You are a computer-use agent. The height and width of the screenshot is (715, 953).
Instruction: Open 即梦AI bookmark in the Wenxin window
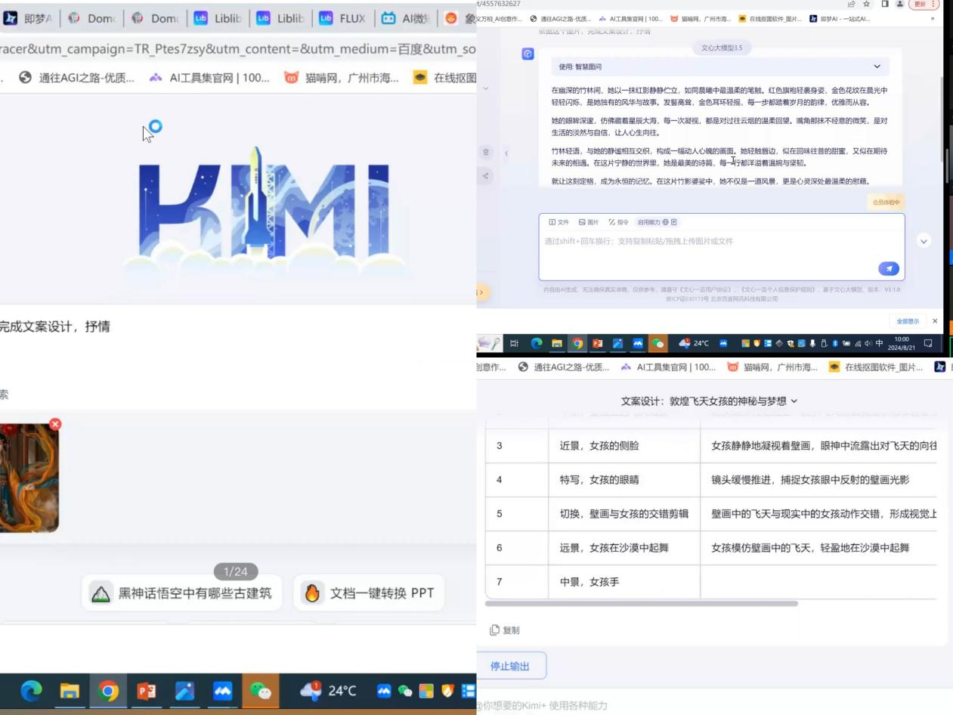click(x=840, y=18)
